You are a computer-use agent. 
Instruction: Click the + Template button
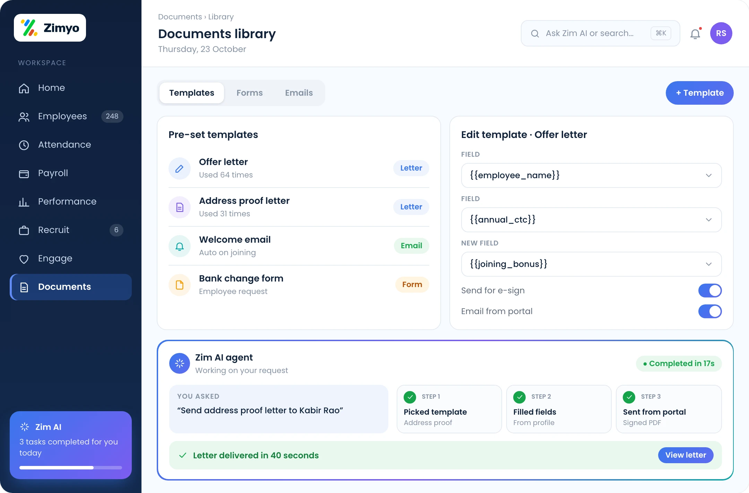coord(700,93)
